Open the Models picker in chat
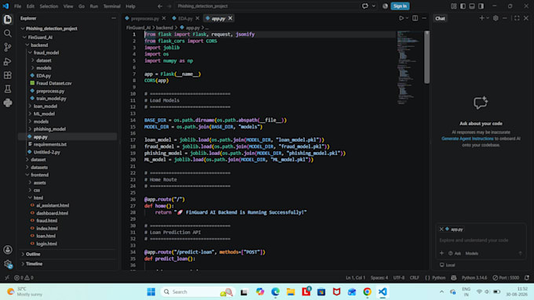The height and width of the screenshot is (300, 534). [x=472, y=254]
